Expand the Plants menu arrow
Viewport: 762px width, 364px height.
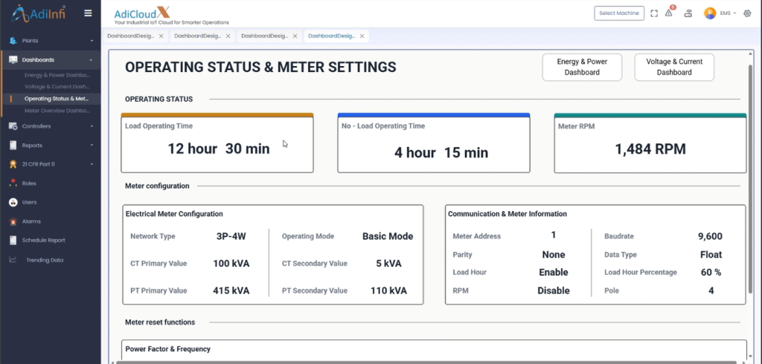coord(92,41)
